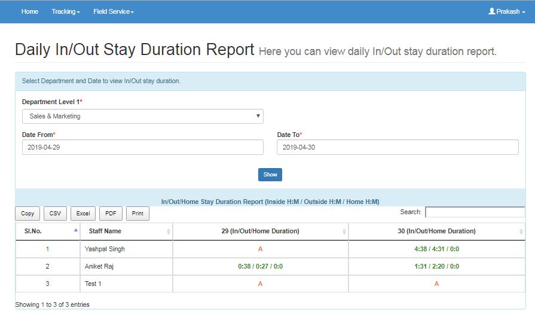Expand the Field Service dropdown menu
This screenshot has width=535, height=335.
coord(113,11)
